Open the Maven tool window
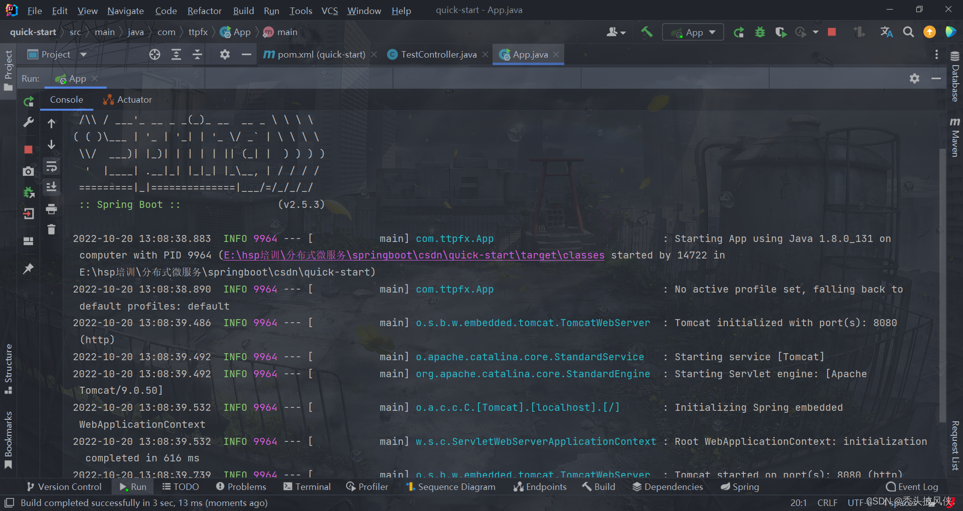Screen dimensions: 963x511 tap(954, 137)
